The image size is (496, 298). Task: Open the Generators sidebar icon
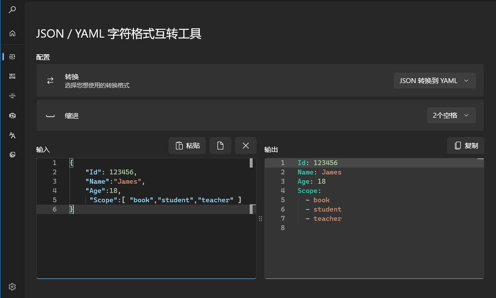12,115
